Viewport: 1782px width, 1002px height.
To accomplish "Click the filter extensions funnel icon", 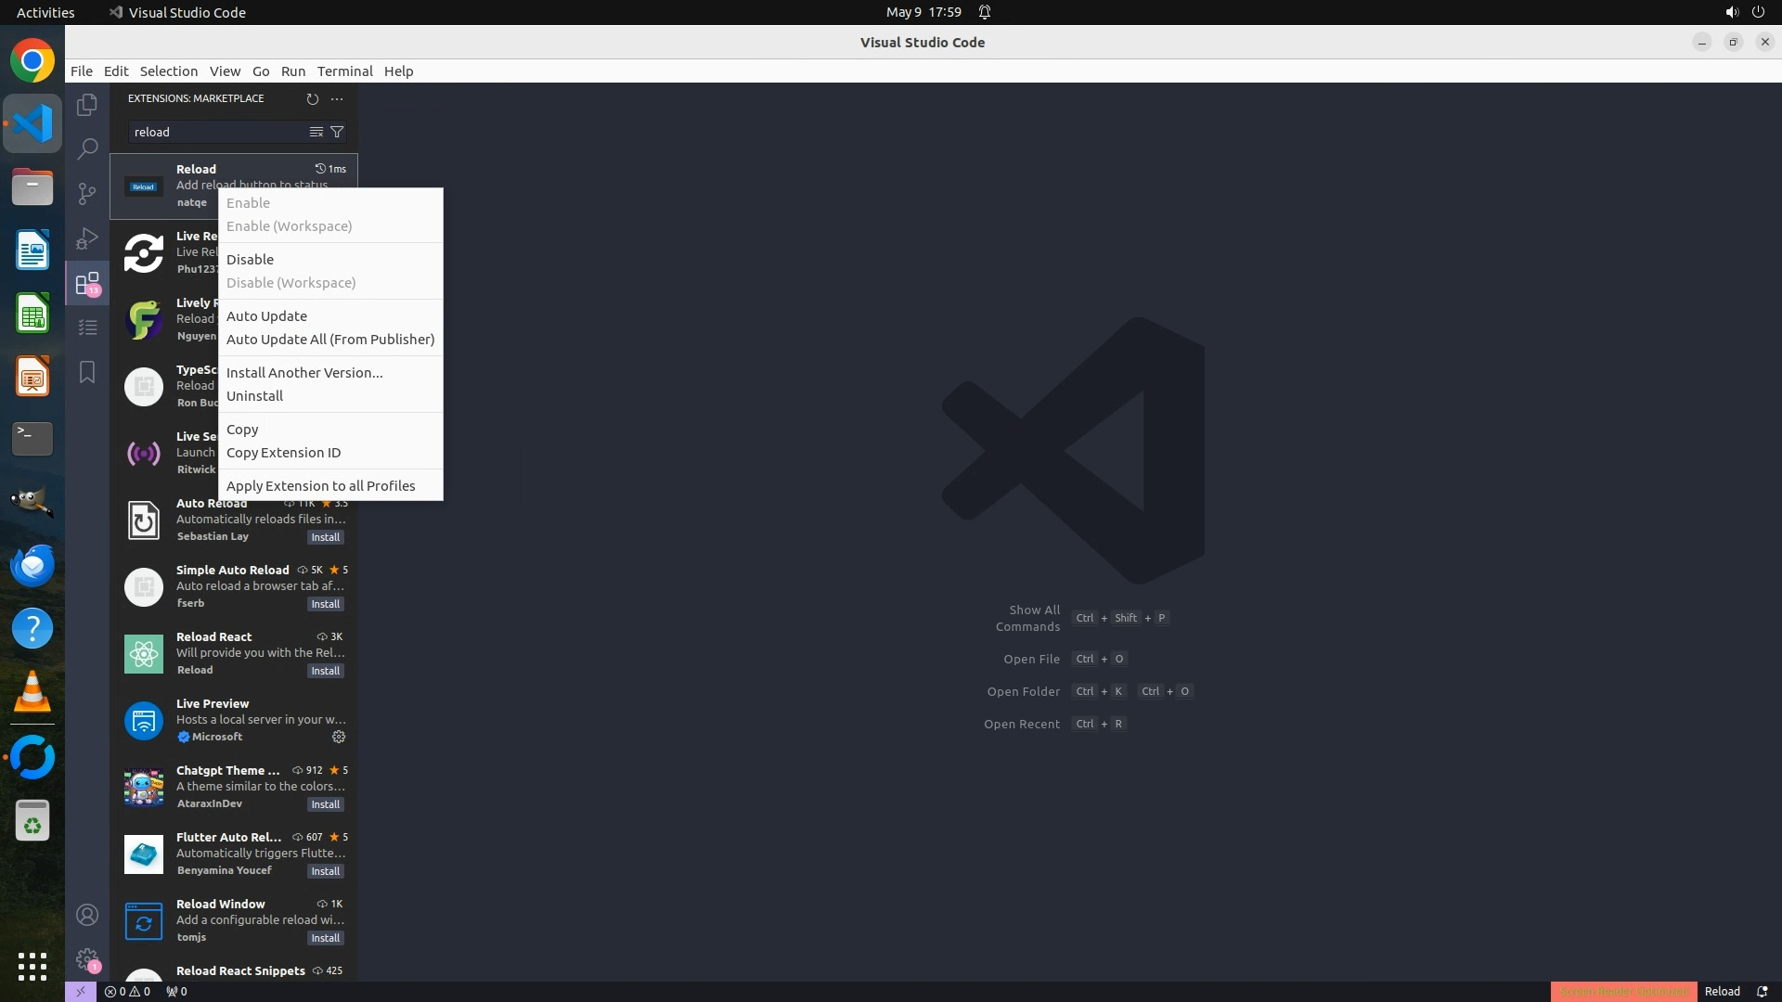I will pyautogui.click(x=337, y=132).
